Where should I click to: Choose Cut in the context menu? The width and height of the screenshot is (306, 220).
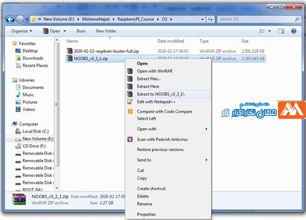(140, 170)
